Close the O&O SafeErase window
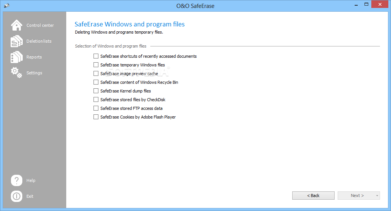 (x=380, y=4)
